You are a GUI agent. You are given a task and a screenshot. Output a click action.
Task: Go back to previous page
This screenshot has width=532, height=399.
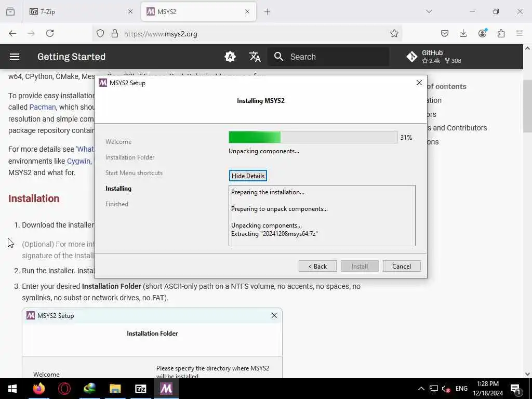pyautogui.click(x=12, y=33)
